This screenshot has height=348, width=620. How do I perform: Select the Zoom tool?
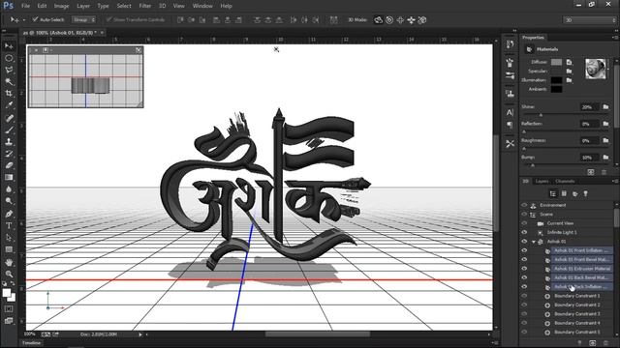(x=9, y=274)
